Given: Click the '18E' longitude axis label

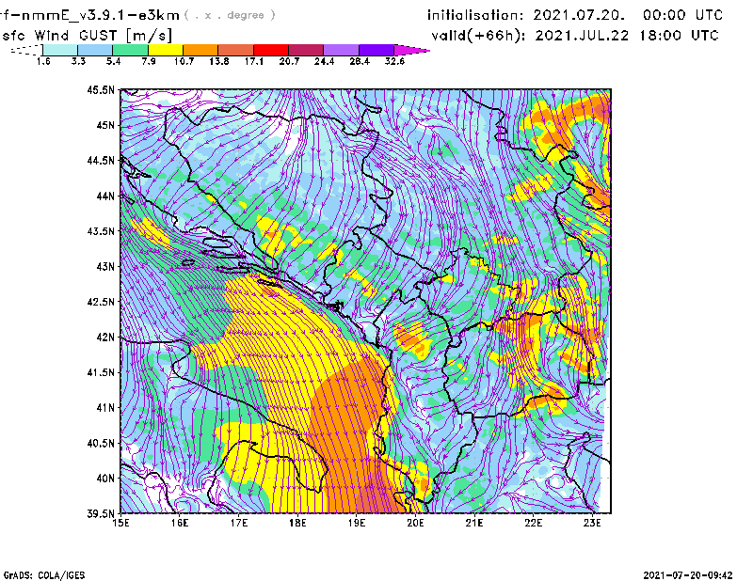Looking at the screenshot, I should (x=297, y=523).
